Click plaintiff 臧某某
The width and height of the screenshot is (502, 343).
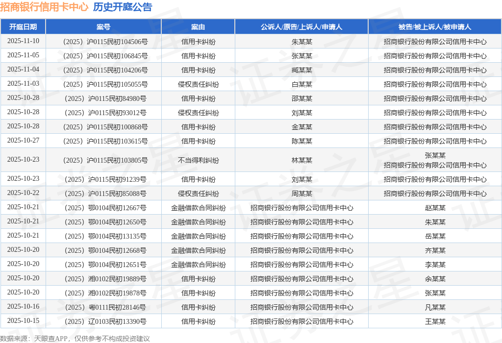tap(301, 70)
